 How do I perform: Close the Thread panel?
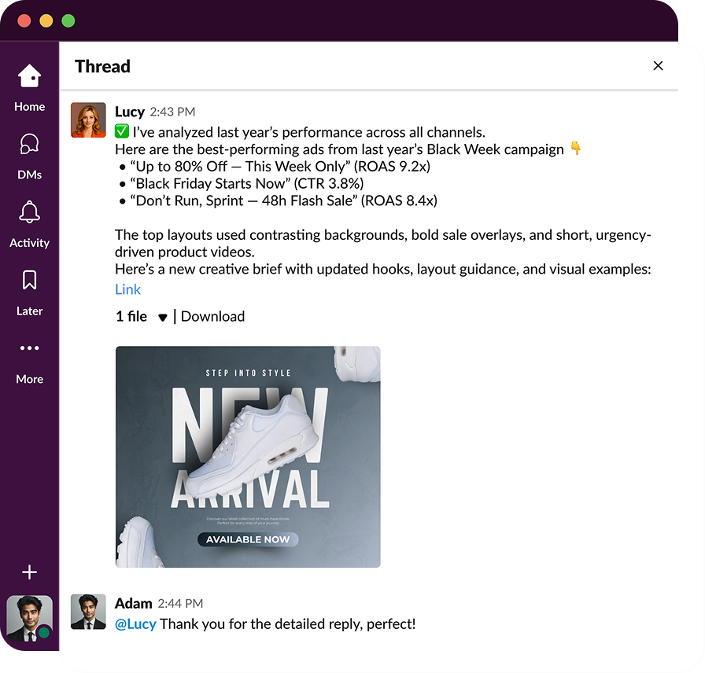click(x=658, y=66)
